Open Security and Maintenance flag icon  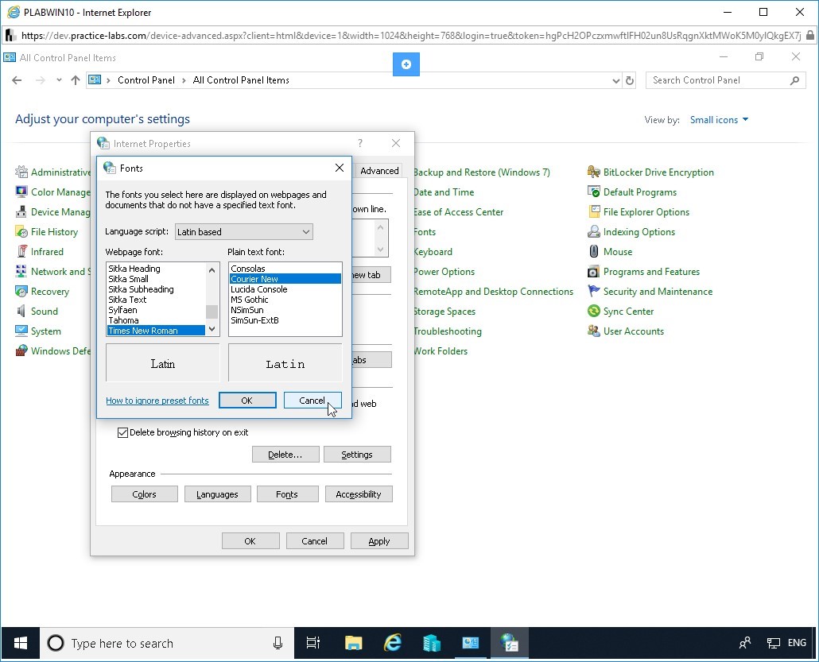coord(593,291)
